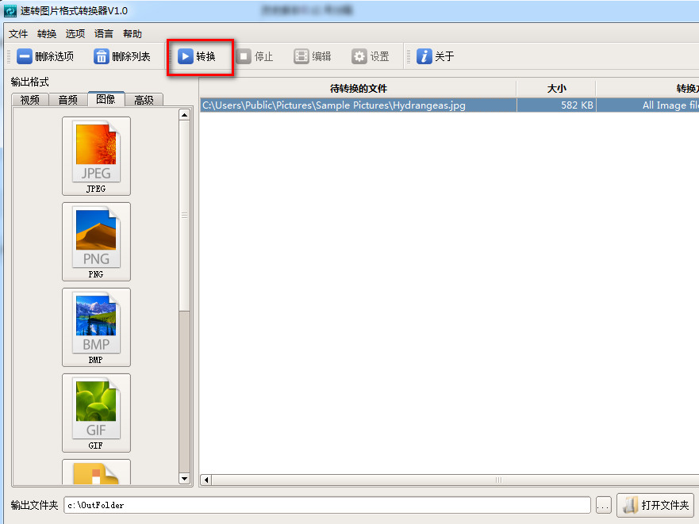699x524 pixels.
Task: Select the PNG output format thumbnail
Action: click(x=96, y=242)
